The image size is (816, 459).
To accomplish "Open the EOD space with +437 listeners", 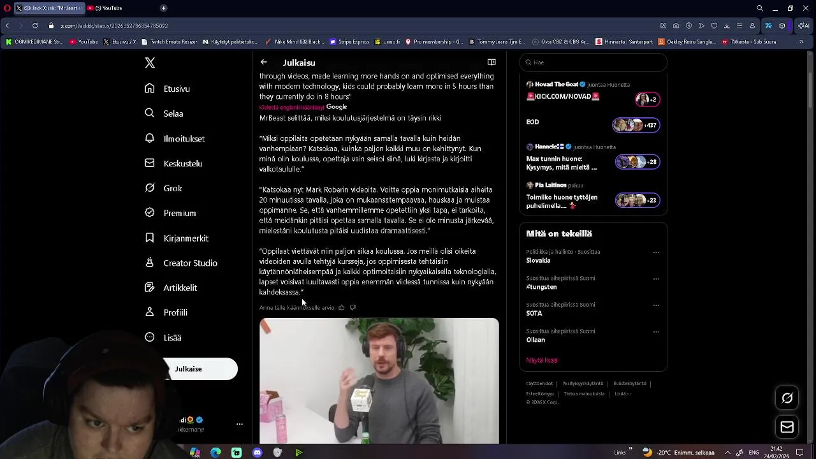I will tap(593, 124).
